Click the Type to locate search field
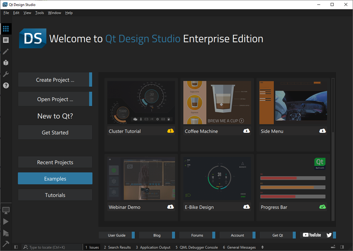 coord(51,247)
